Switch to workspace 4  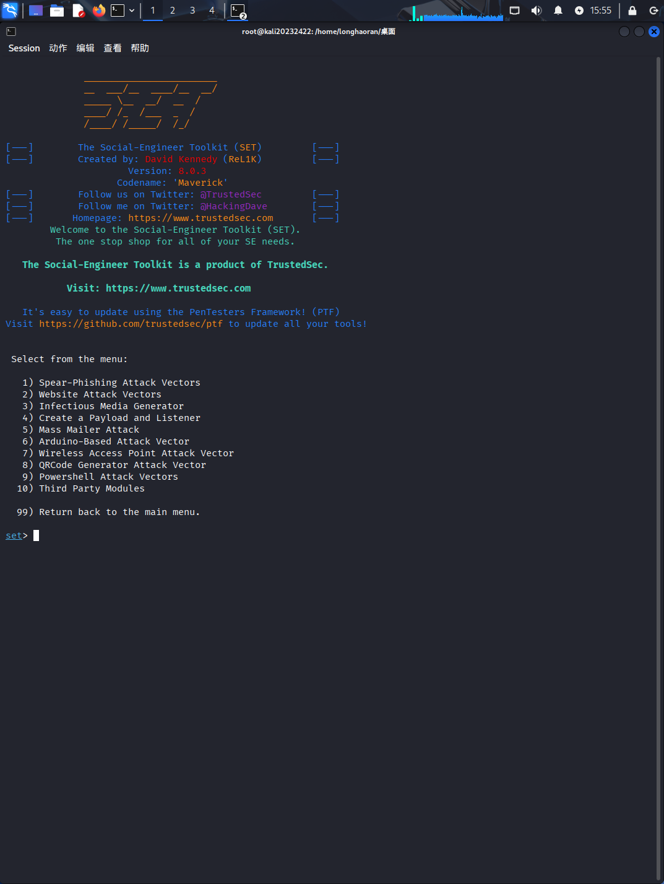click(x=212, y=11)
